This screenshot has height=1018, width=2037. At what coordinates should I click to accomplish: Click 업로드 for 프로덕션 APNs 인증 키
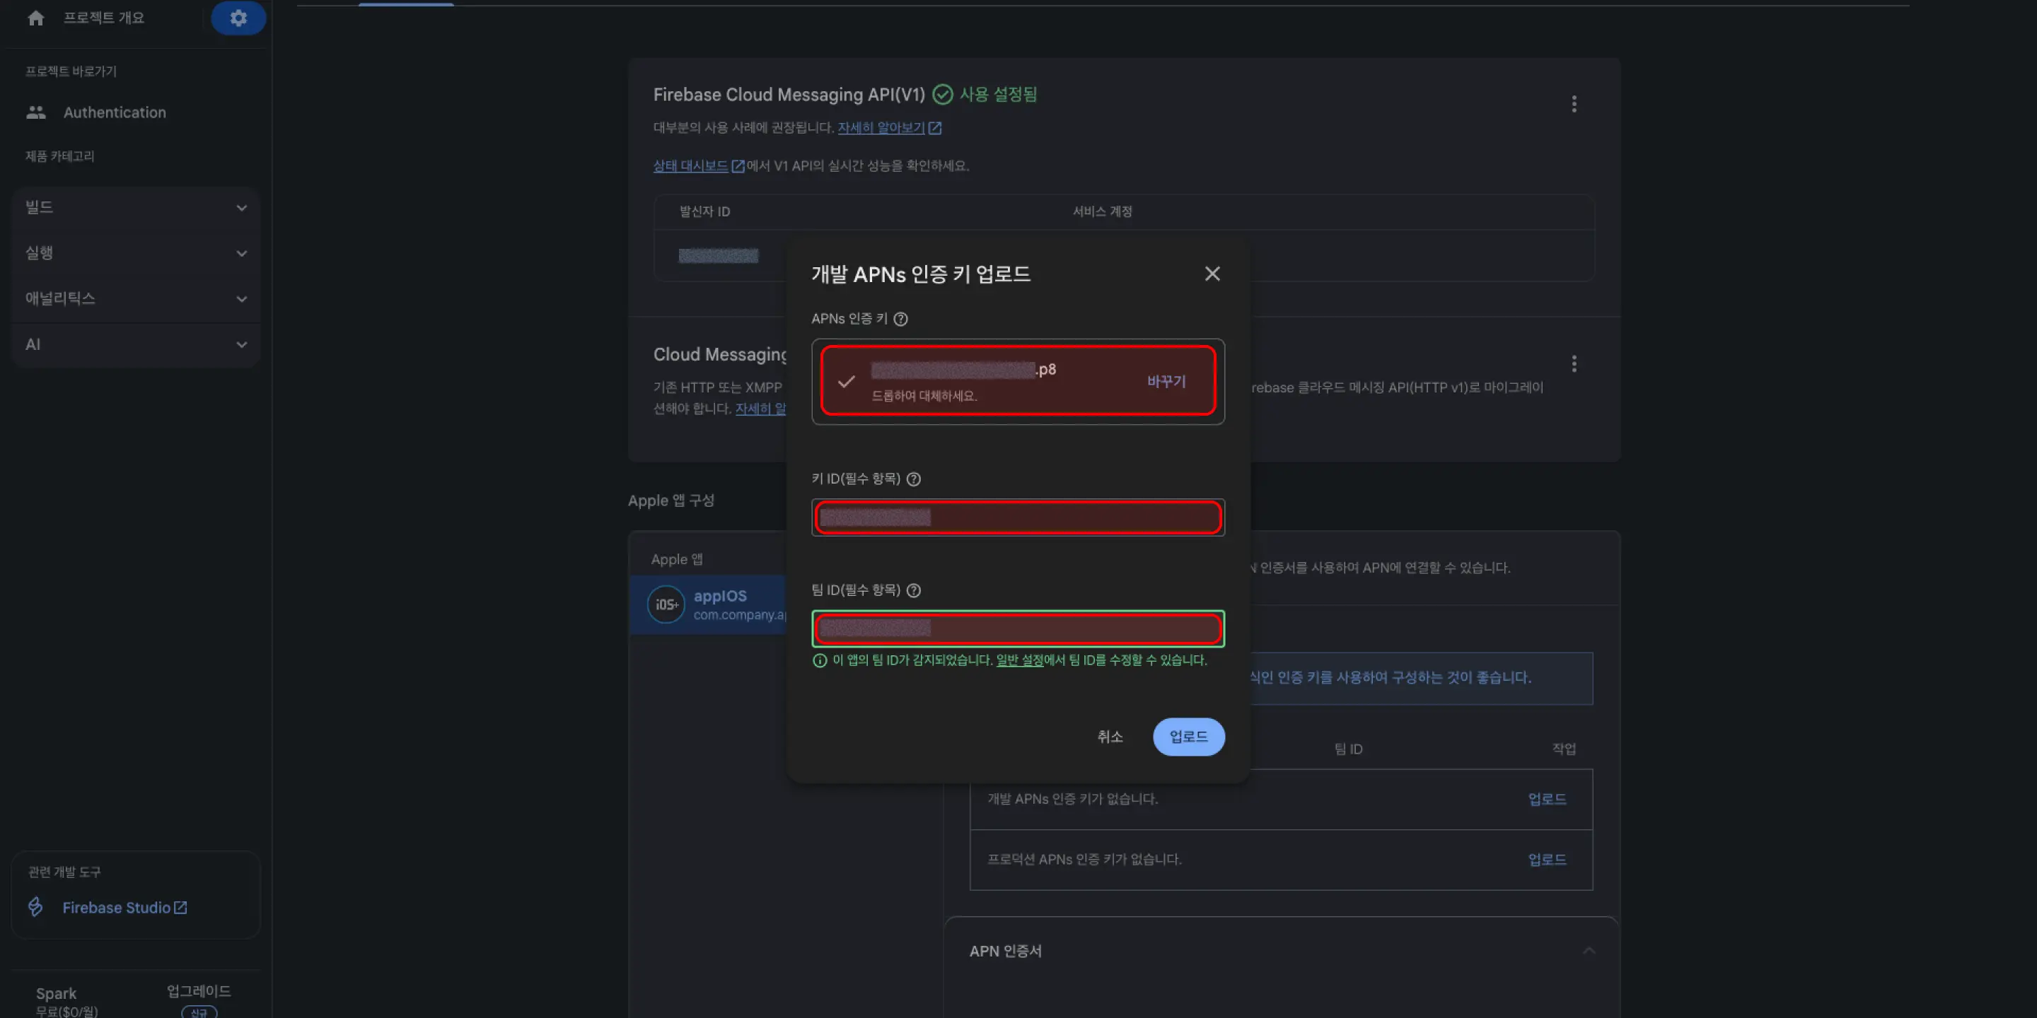[x=1547, y=859]
